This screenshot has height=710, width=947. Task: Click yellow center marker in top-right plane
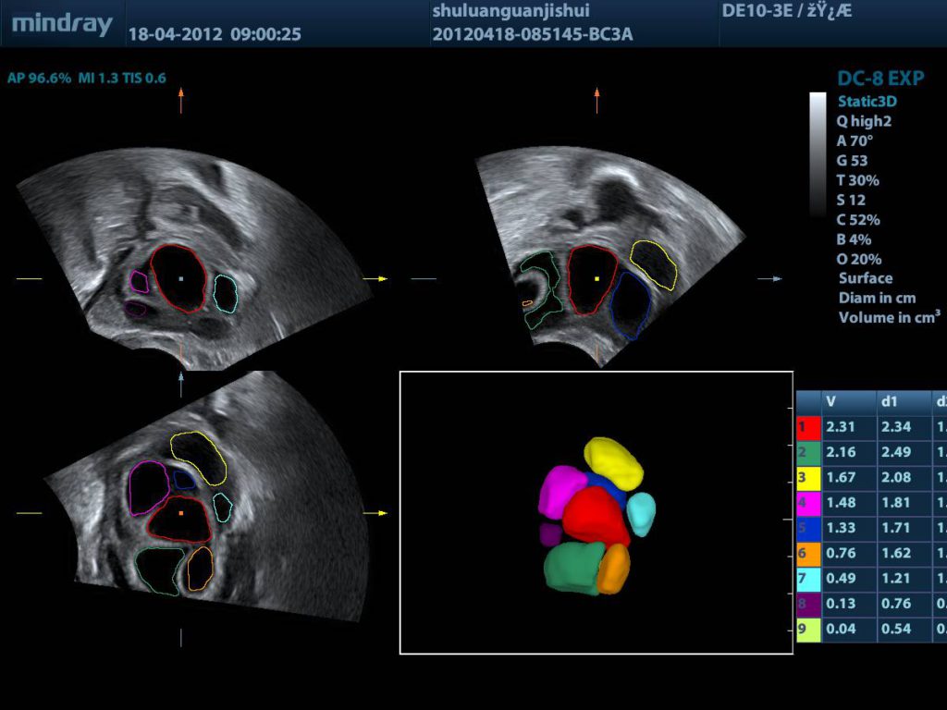(x=597, y=278)
